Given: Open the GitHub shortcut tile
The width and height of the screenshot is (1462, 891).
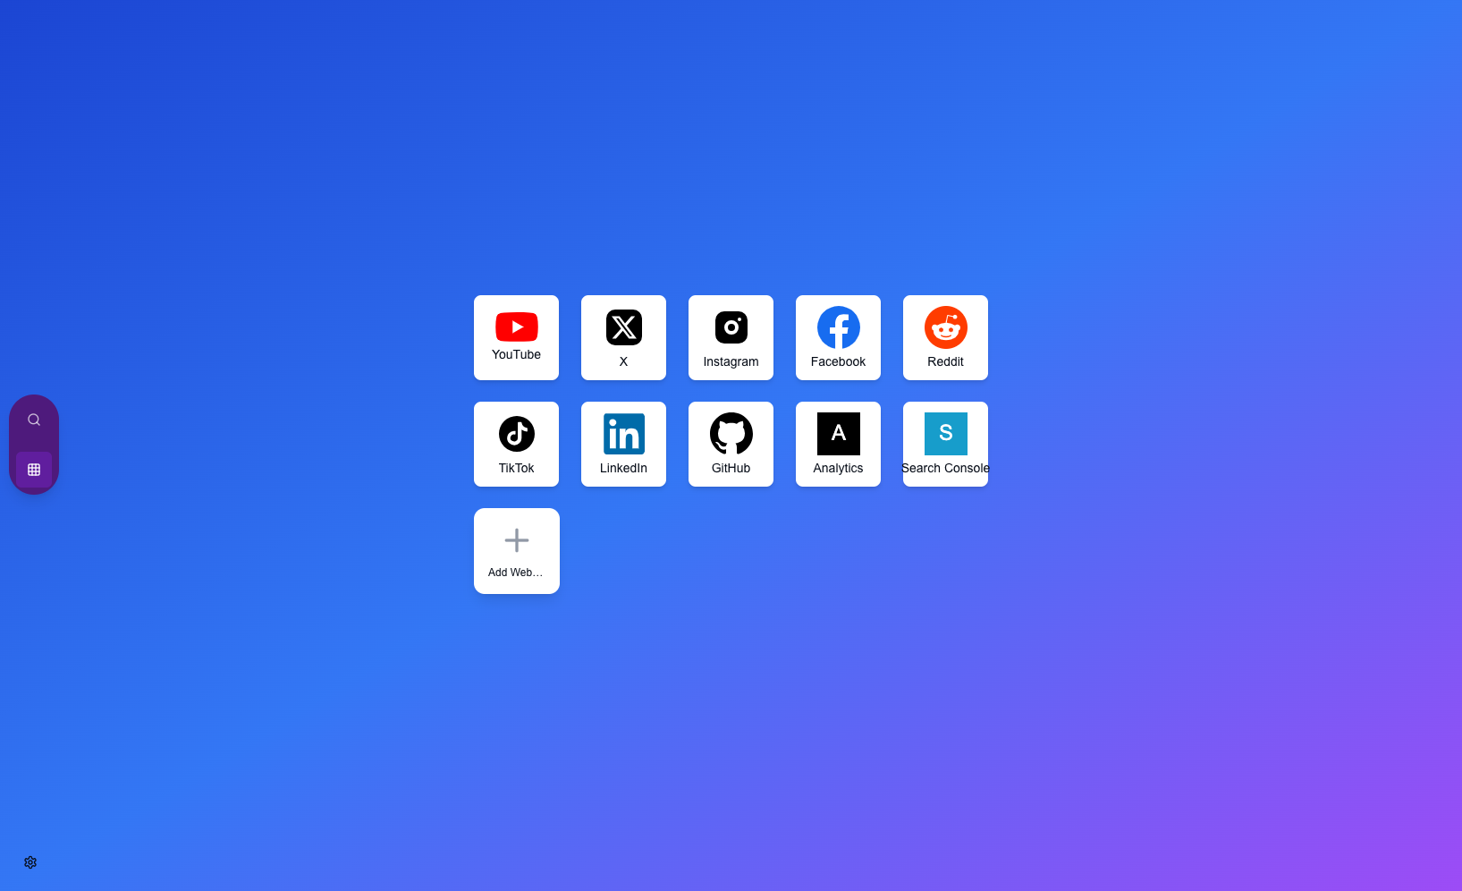Looking at the screenshot, I should coord(731,444).
